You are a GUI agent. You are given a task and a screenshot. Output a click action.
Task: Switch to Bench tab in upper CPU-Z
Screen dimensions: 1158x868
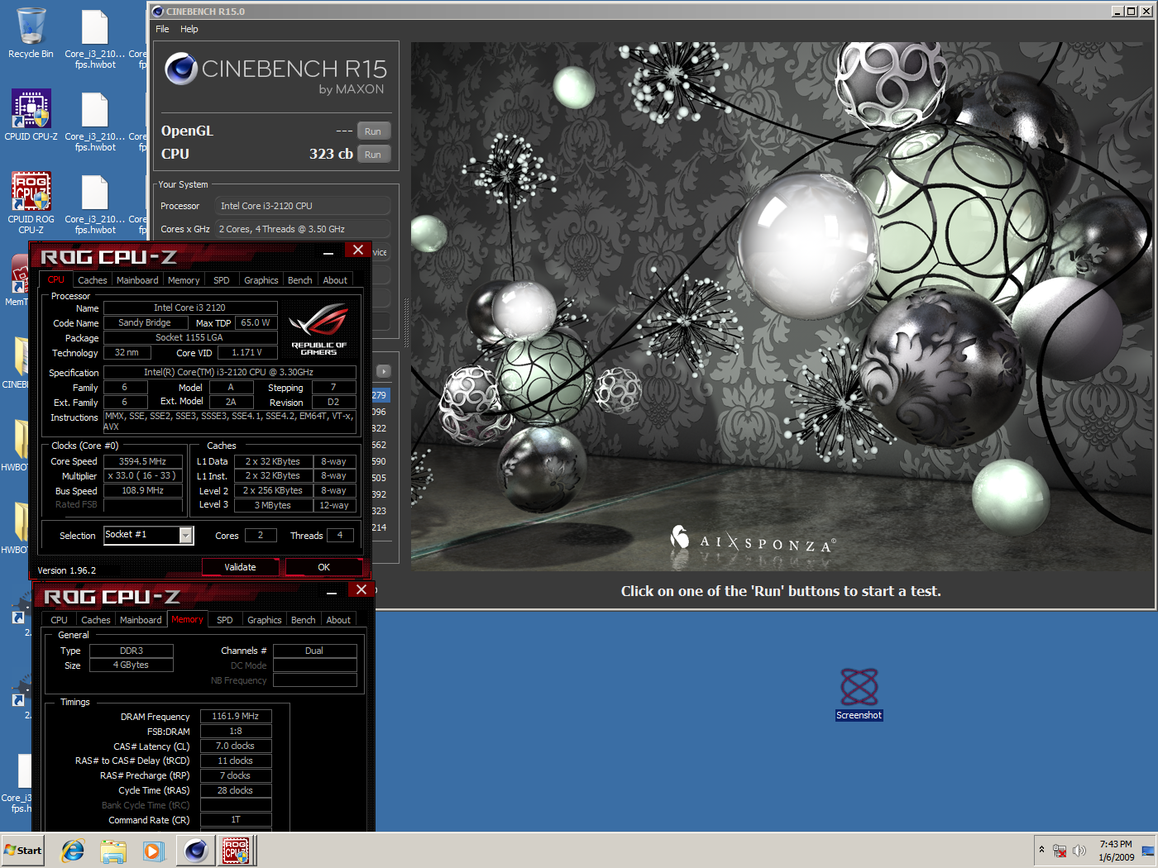pos(300,280)
